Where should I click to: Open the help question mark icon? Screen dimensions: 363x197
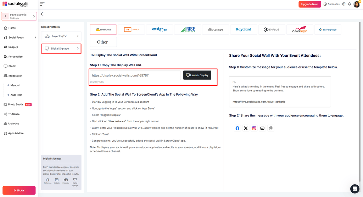pyautogui.click(x=344, y=4)
